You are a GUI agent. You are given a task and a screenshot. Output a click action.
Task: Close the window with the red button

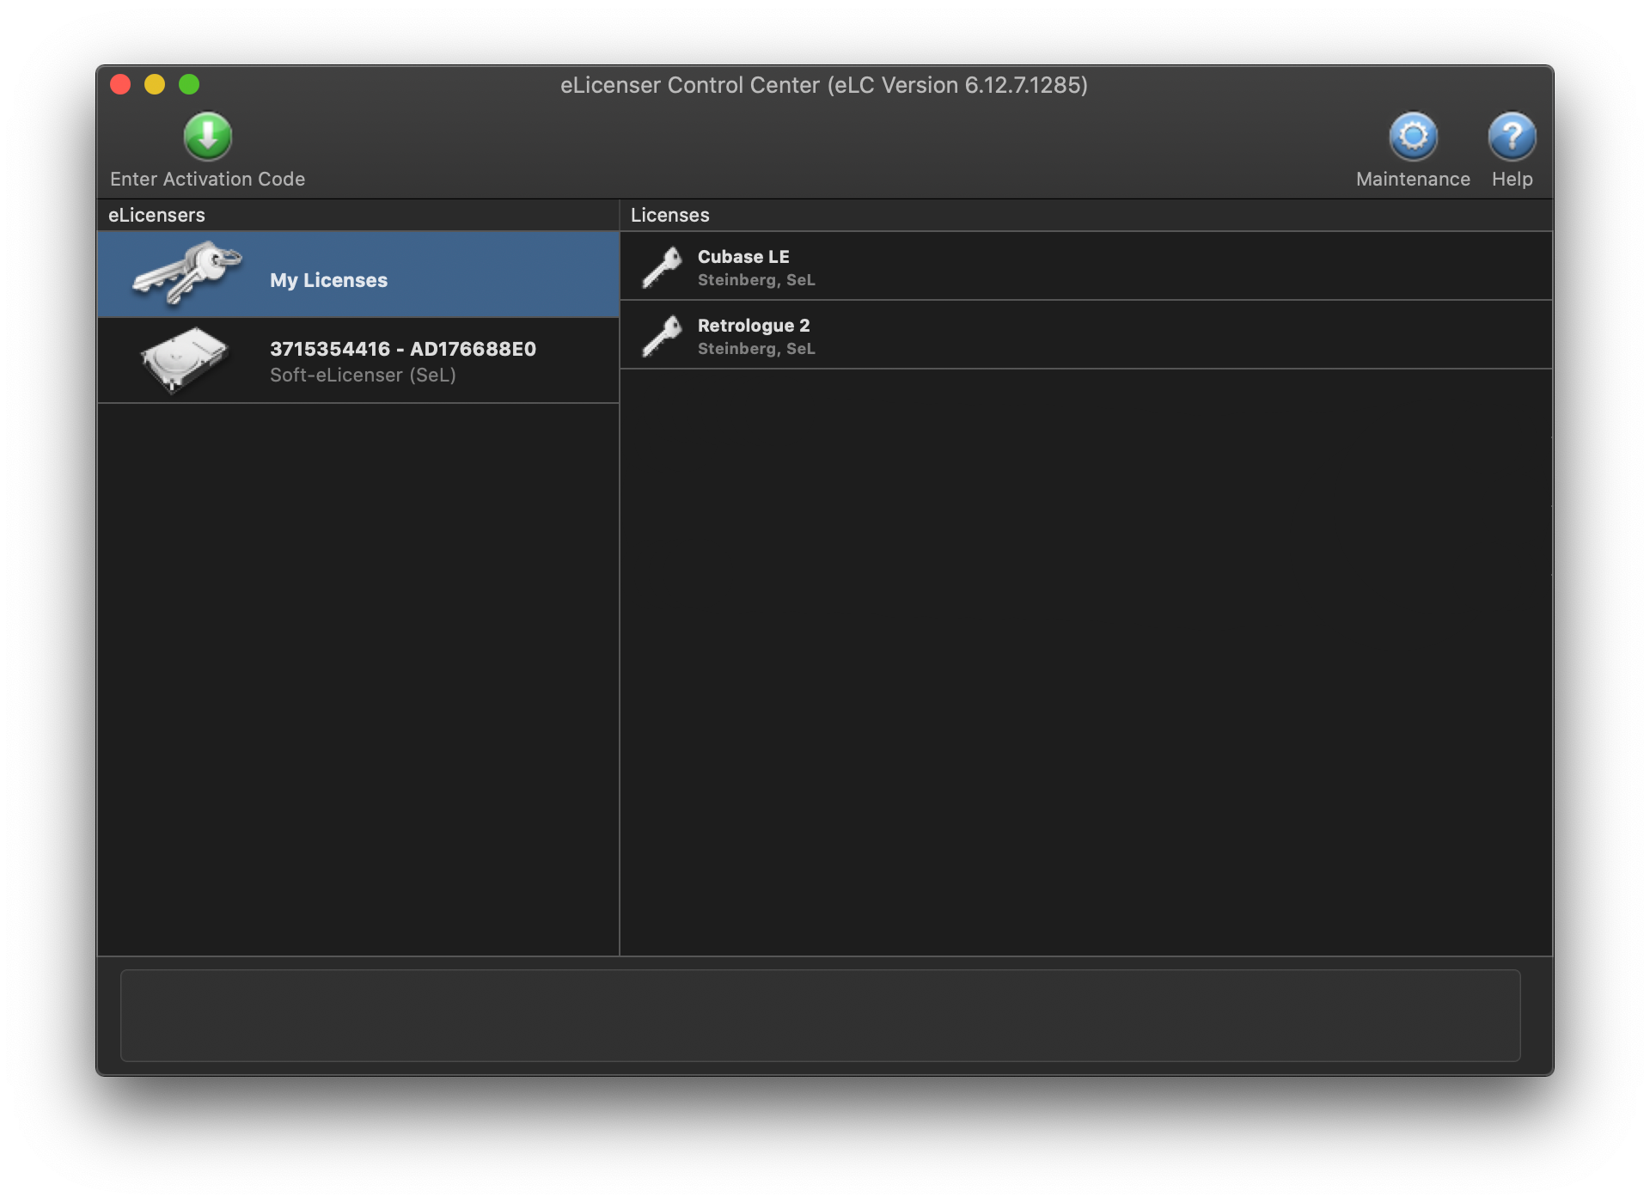click(x=120, y=84)
